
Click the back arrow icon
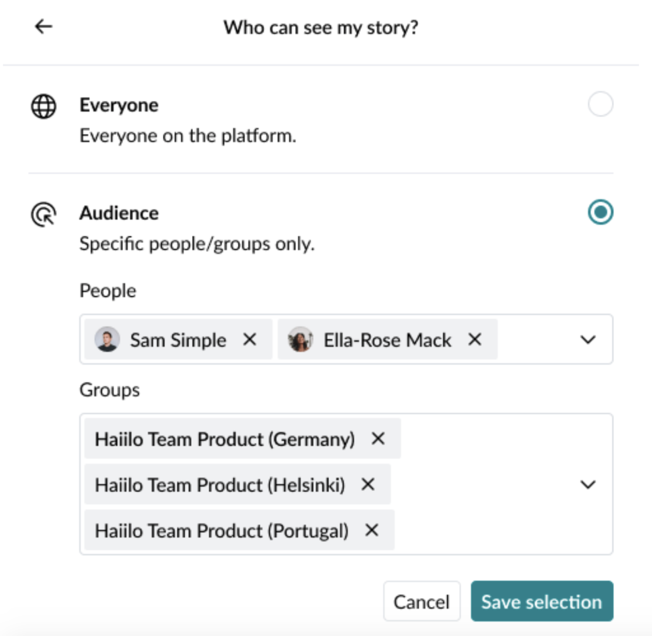point(43,26)
